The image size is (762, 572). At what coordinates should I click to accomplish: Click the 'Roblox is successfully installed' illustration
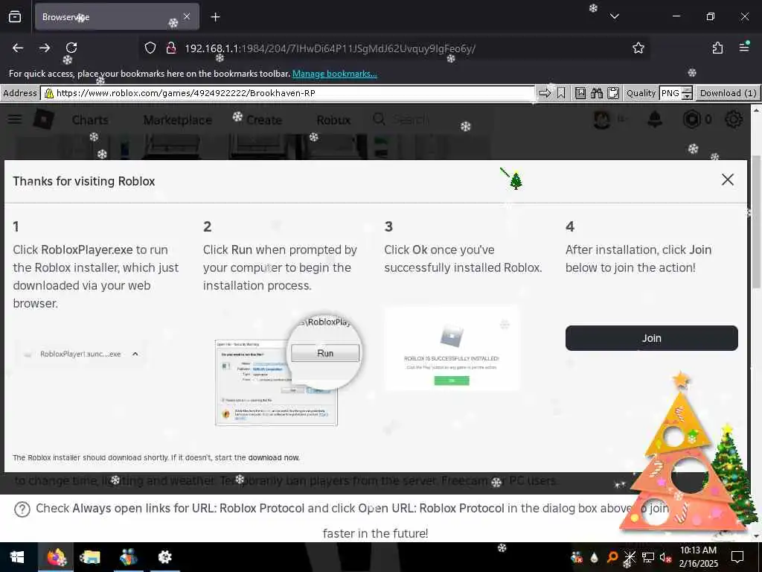tap(452, 349)
